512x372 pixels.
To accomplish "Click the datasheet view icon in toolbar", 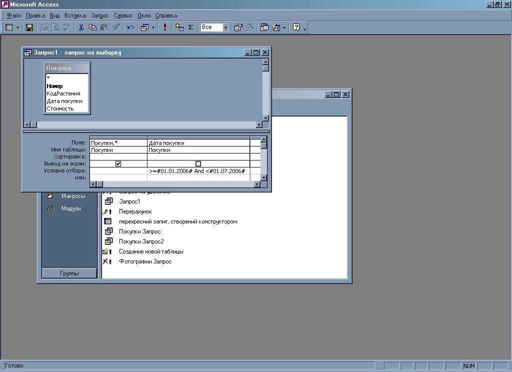I will pos(9,27).
